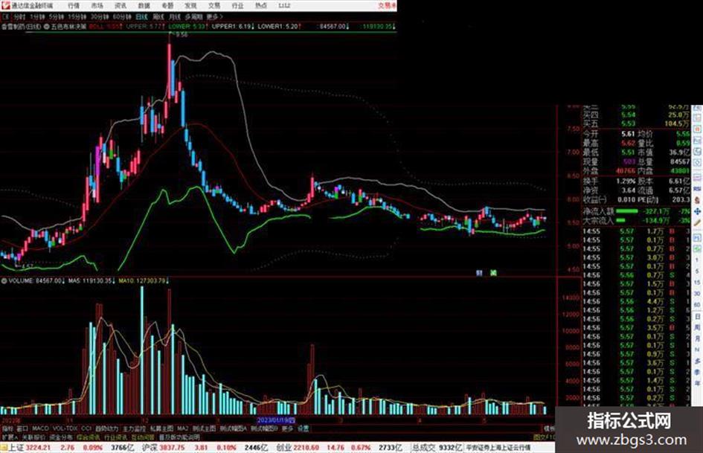Open the 关联报价 tab
This screenshot has height=453, width=703.
tap(33, 437)
